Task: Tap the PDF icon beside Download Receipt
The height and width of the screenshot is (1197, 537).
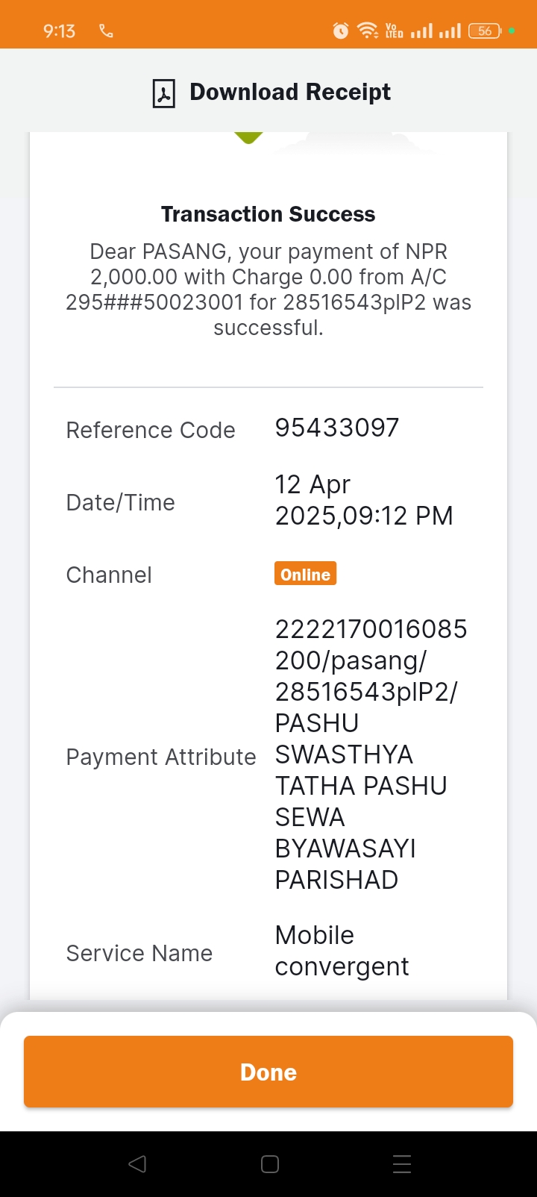Action: click(163, 93)
